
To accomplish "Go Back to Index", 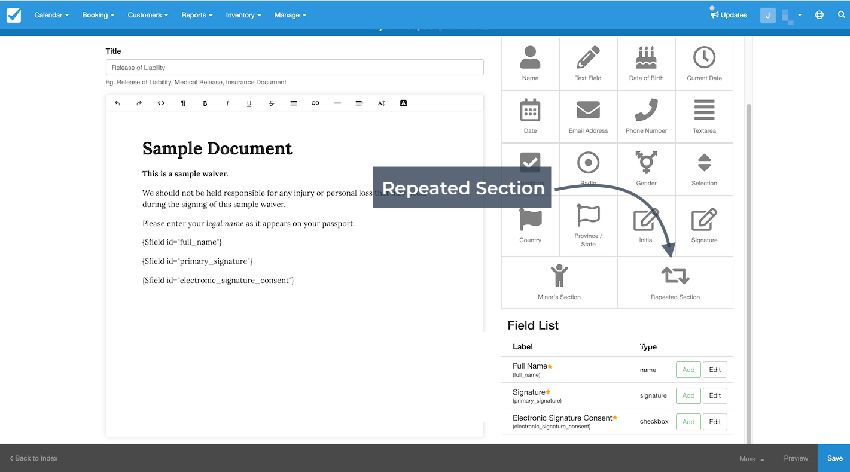I will 33,458.
